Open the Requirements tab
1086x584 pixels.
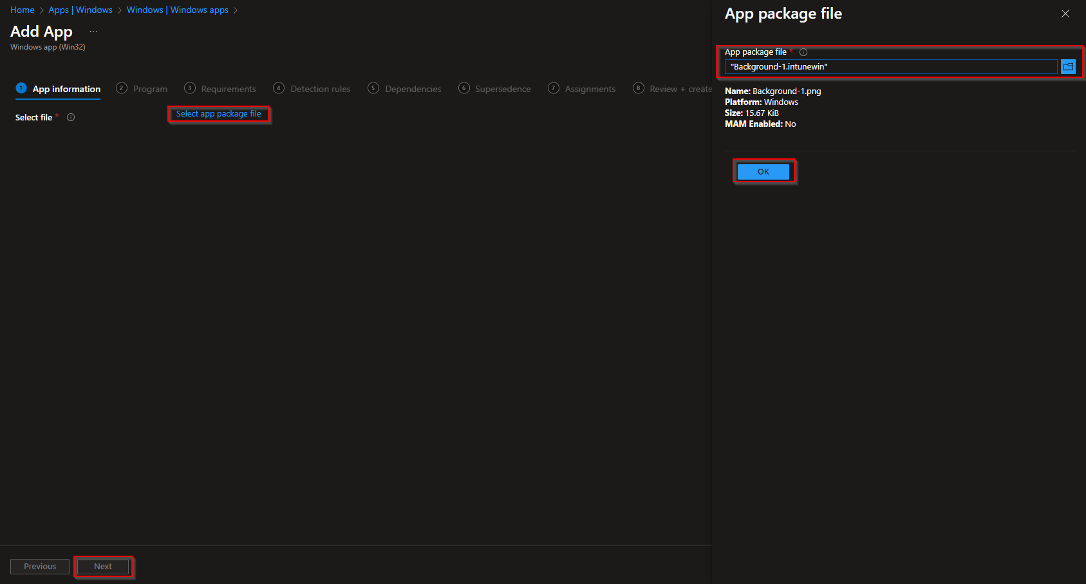[x=228, y=88]
